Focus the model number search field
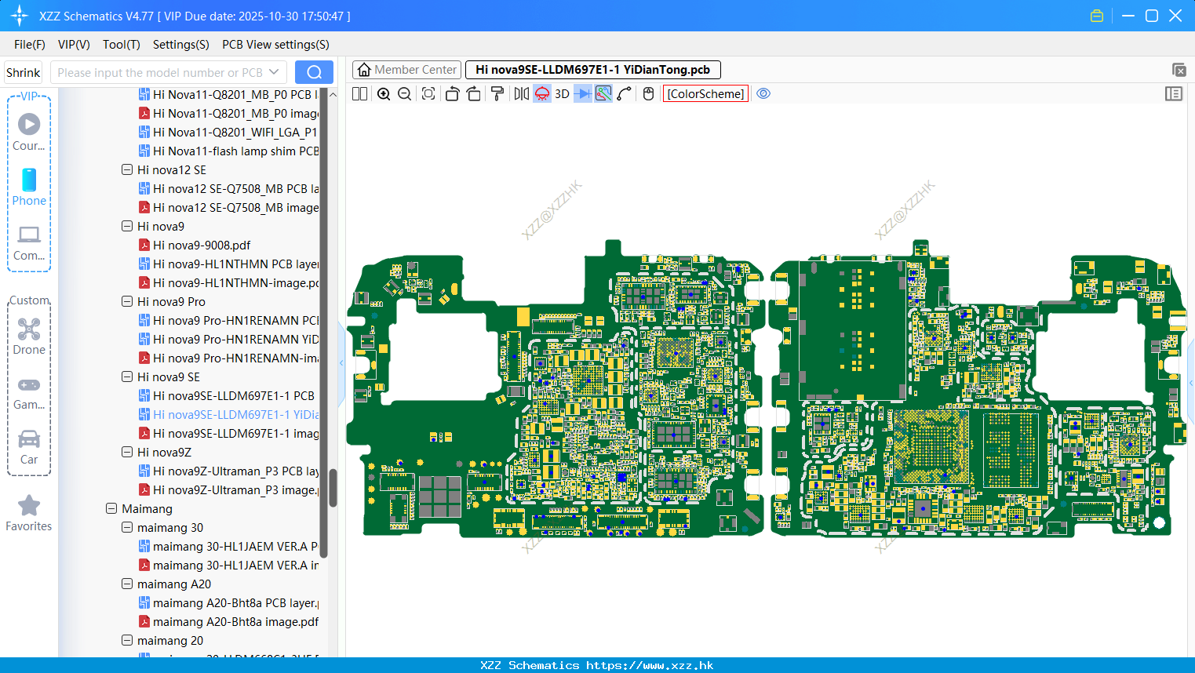 pyautogui.click(x=159, y=72)
